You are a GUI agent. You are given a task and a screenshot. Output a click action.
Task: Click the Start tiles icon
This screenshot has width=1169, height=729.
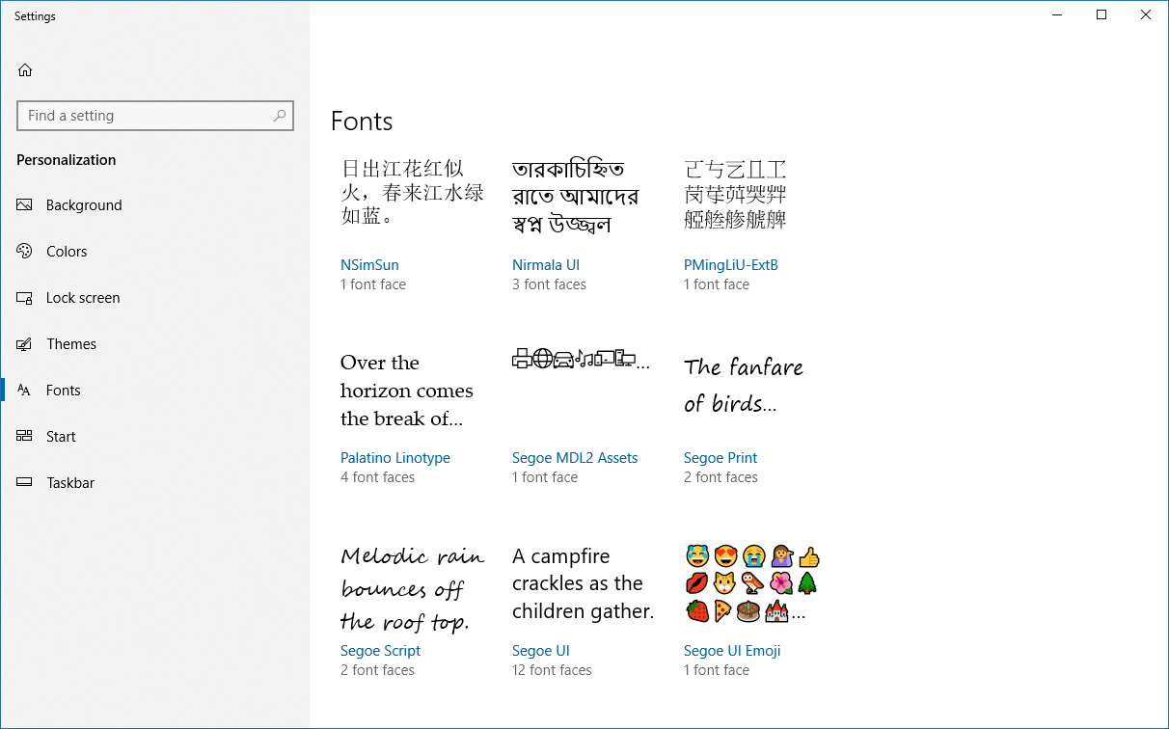coord(25,437)
